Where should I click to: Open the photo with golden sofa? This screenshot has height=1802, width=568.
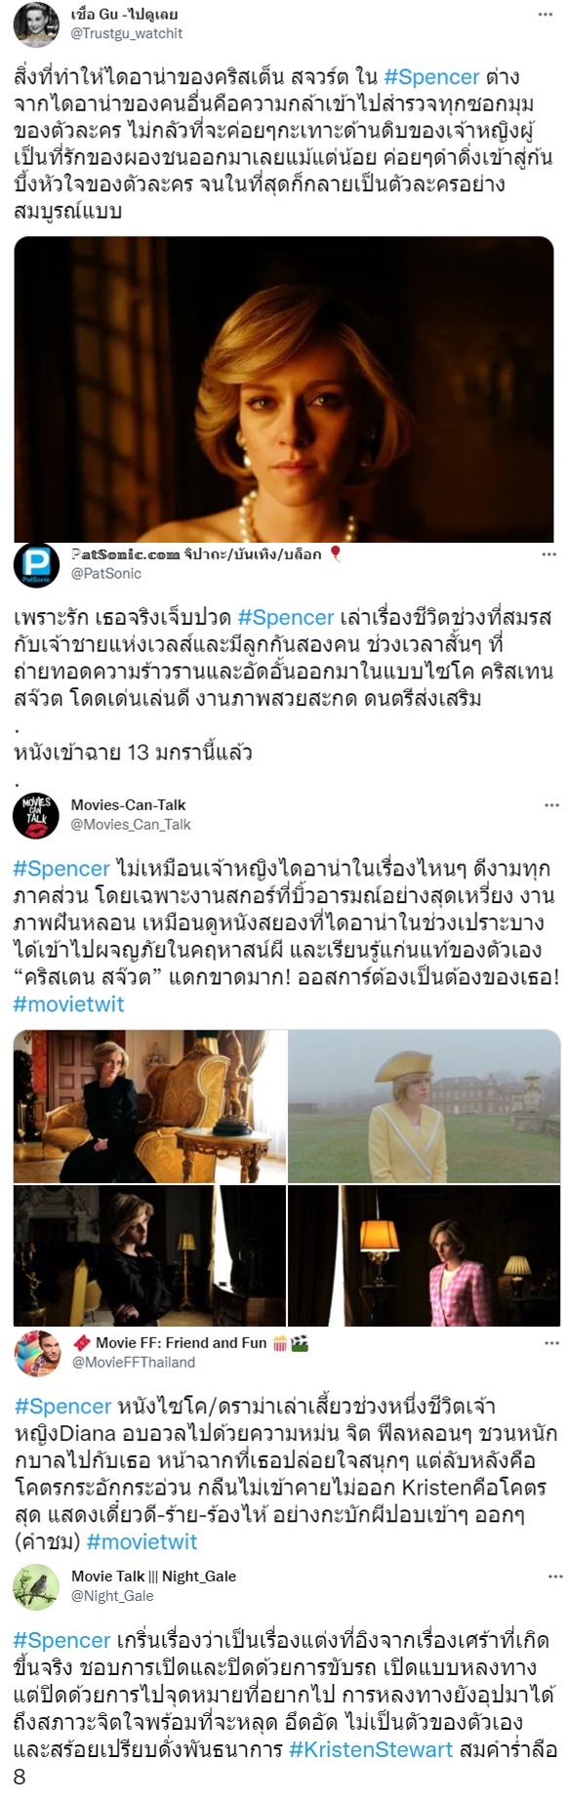pyautogui.click(x=149, y=1106)
